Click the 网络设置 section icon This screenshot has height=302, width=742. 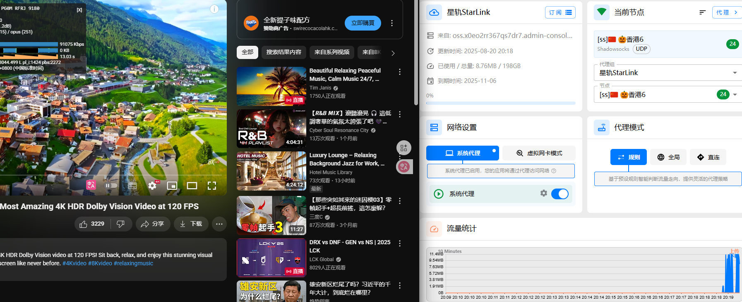(x=434, y=127)
